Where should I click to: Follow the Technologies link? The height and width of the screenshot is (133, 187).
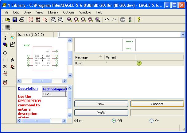click(x=53, y=89)
